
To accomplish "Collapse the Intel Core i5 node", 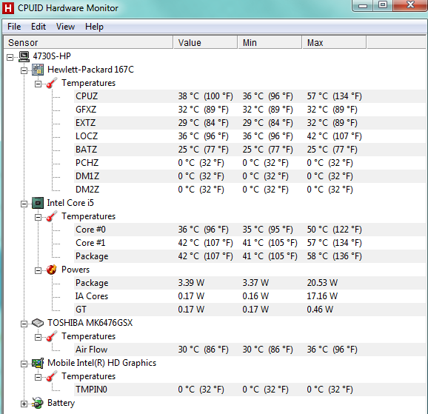I will click(x=24, y=204).
